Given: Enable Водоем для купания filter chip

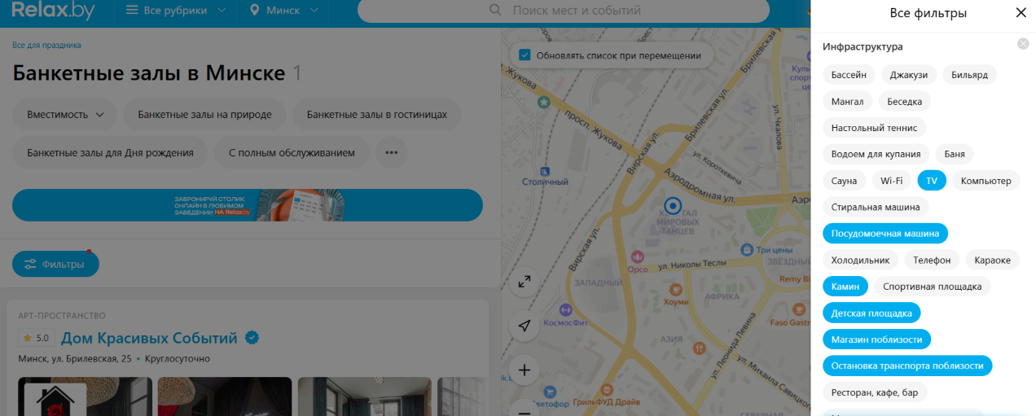Looking at the screenshot, I should pyautogui.click(x=876, y=154).
